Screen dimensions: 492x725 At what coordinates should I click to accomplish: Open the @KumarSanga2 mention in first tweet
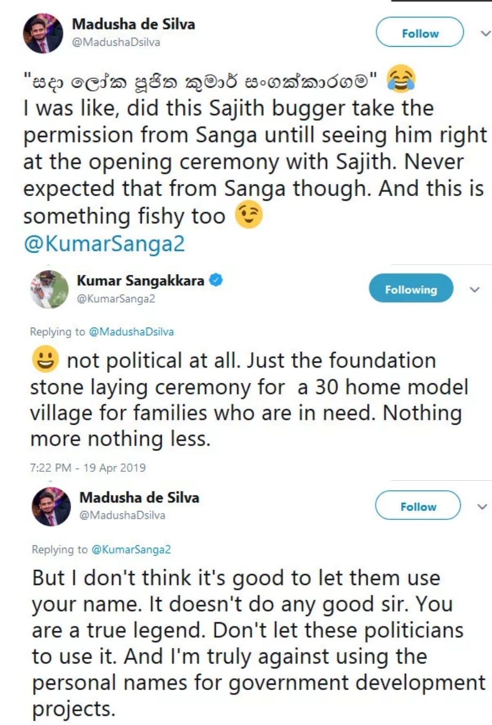coord(104,244)
